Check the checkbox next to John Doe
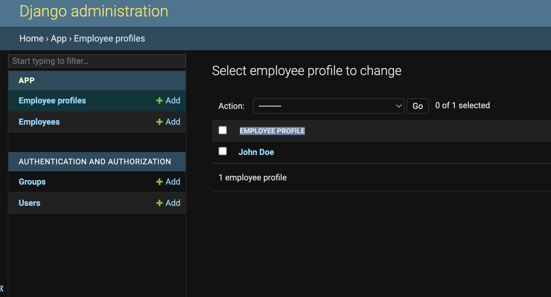551x297 pixels. pos(223,151)
